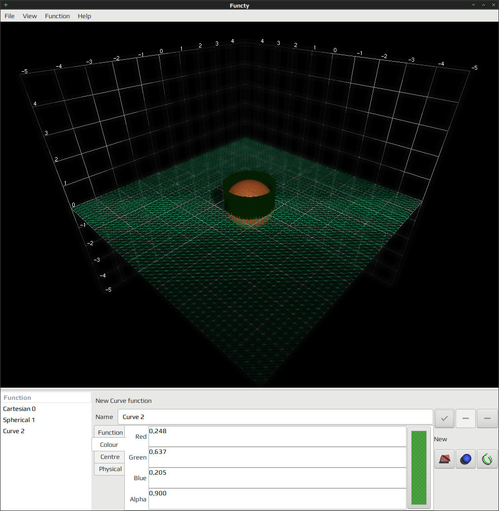
Task: Click the Alpha value field 0,900
Action: pos(277,498)
